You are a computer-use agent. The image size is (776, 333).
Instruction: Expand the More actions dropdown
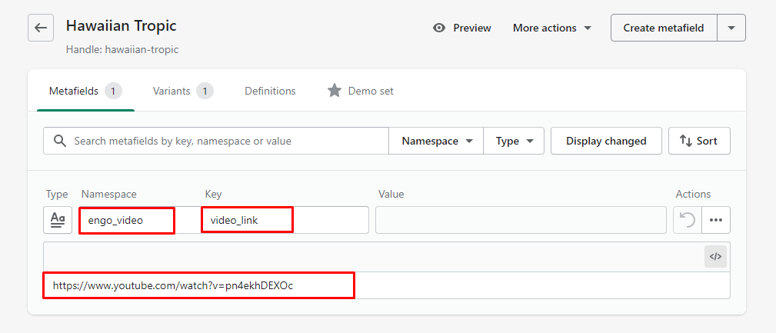pos(552,28)
